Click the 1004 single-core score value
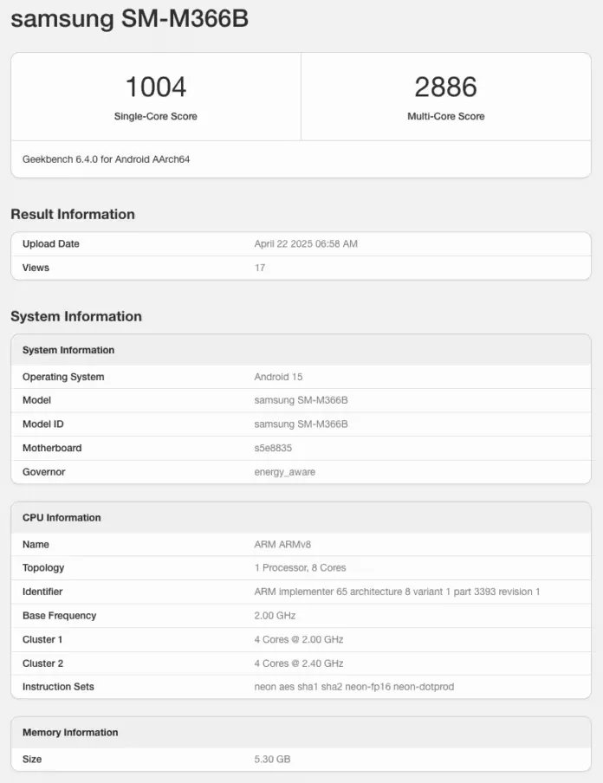Image resolution: width=603 pixels, height=783 pixels. 156,87
